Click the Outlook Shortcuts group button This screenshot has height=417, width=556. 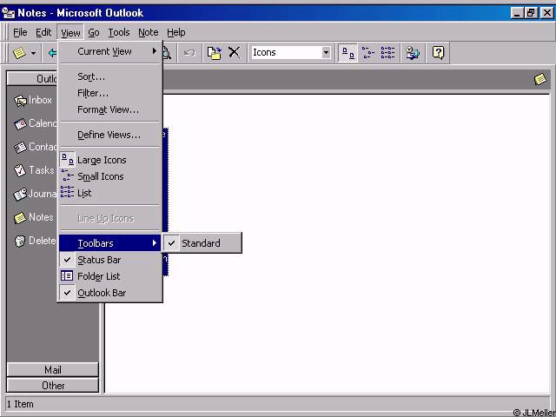[x=32, y=78]
